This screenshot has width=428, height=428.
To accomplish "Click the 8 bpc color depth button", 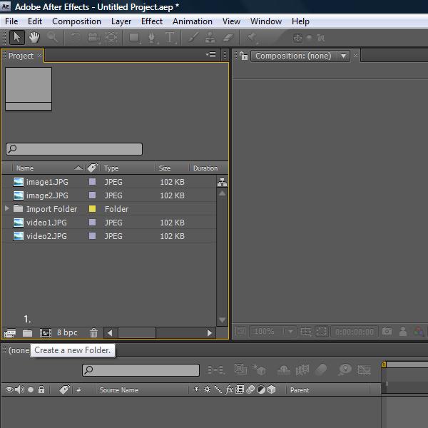I will (67, 332).
